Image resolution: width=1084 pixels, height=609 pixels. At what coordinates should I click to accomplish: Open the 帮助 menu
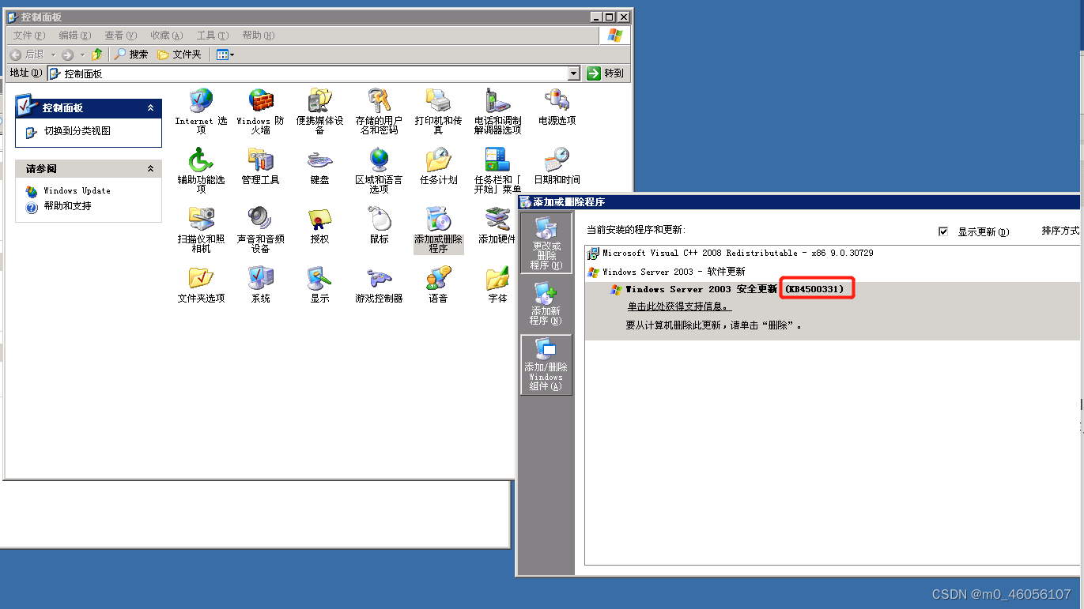pyautogui.click(x=259, y=36)
